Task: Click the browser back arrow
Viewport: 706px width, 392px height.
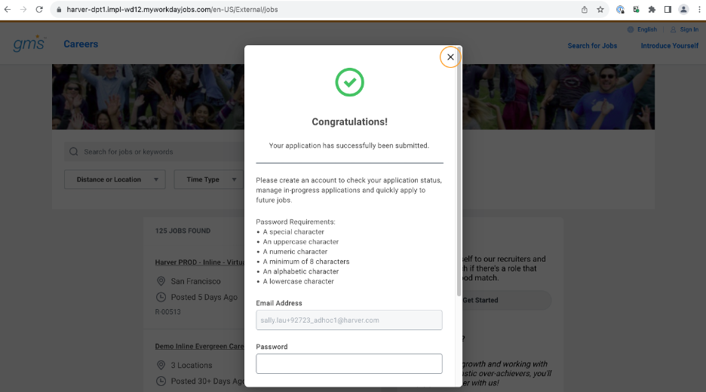Action: [8, 10]
